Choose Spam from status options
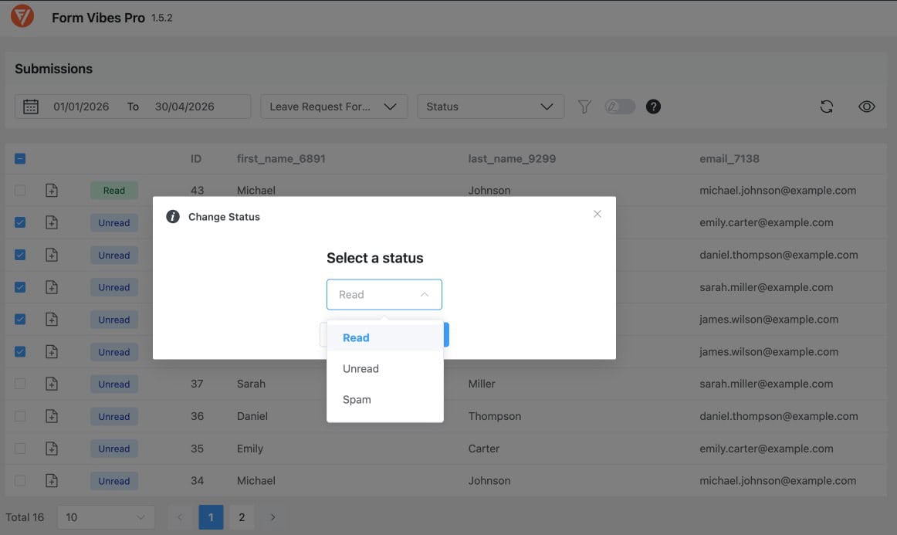897x535 pixels. pos(385,399)
